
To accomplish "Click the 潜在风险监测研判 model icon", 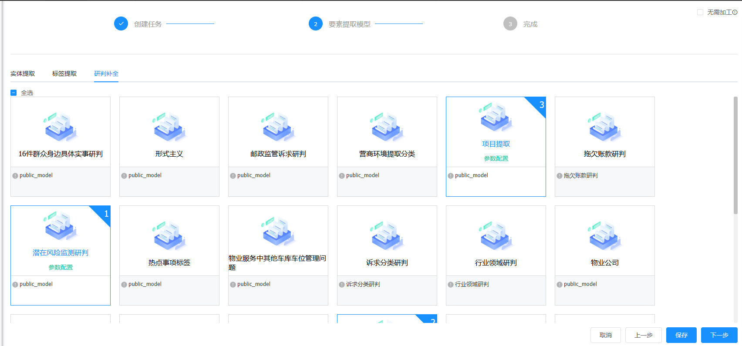I will [x=61, y=225].
